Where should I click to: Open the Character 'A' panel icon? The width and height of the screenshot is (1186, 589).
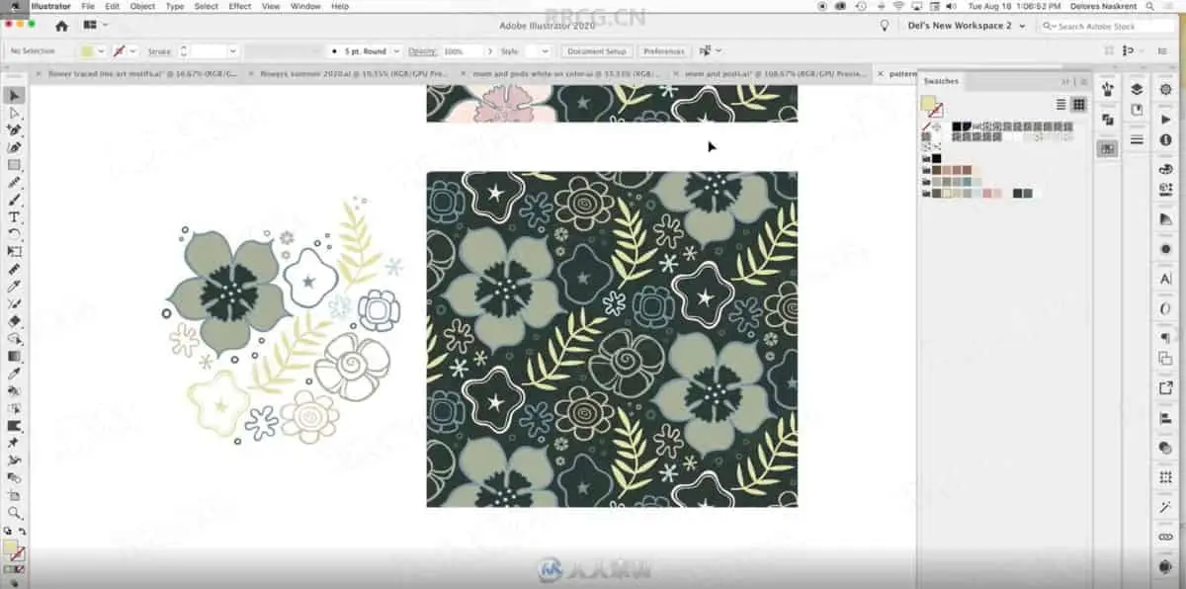[1165, 280]
